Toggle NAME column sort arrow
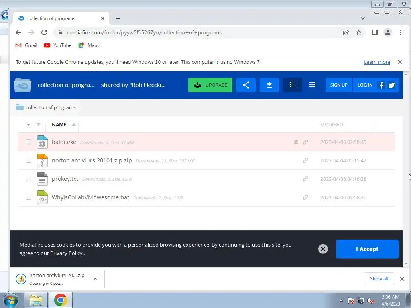This screenshot has width=411, height=308. coord(74,124)
